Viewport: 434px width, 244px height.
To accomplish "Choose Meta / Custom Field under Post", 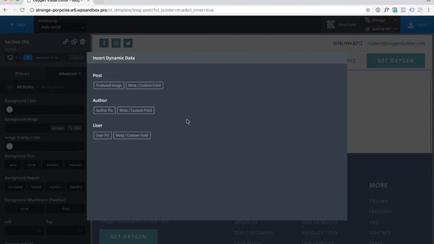I will 144,85.
